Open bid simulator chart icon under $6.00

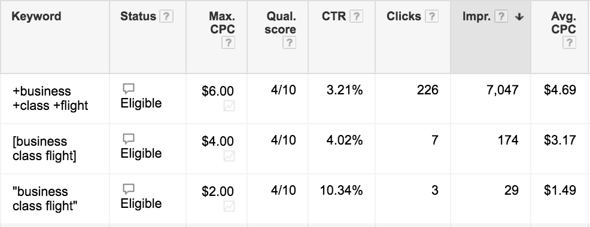click(x=229, y=106)
